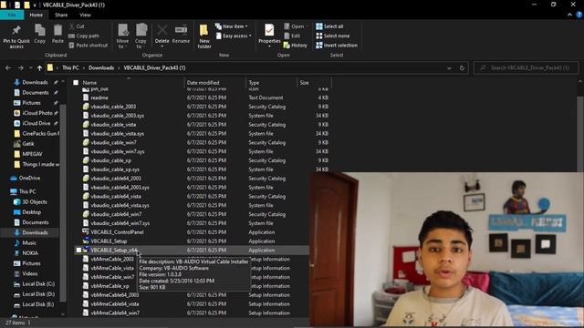Open 3D Objects in navigation pane
Screen dimensions: 584x328
click(35, 201)
